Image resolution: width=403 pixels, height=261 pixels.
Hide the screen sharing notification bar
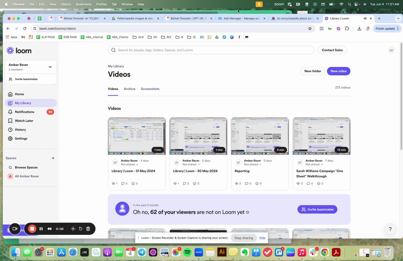tap(262, 238)
